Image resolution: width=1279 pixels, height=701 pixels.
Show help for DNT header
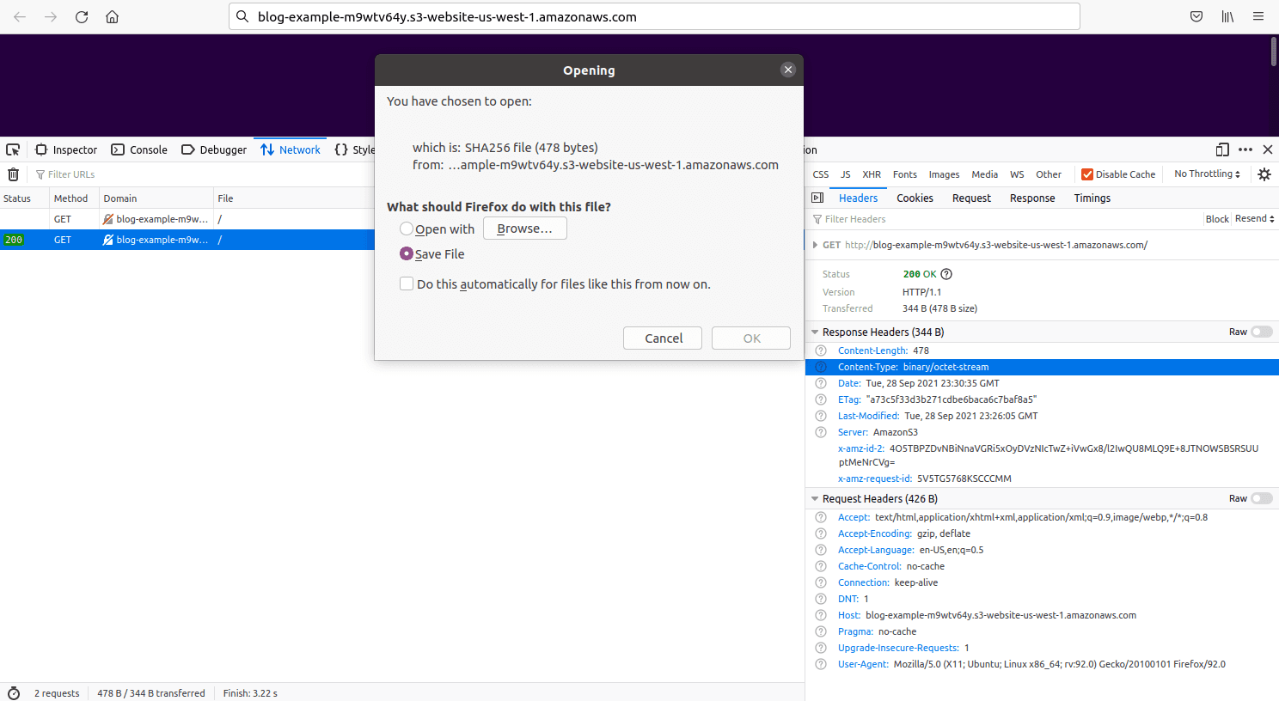point(821,599)
